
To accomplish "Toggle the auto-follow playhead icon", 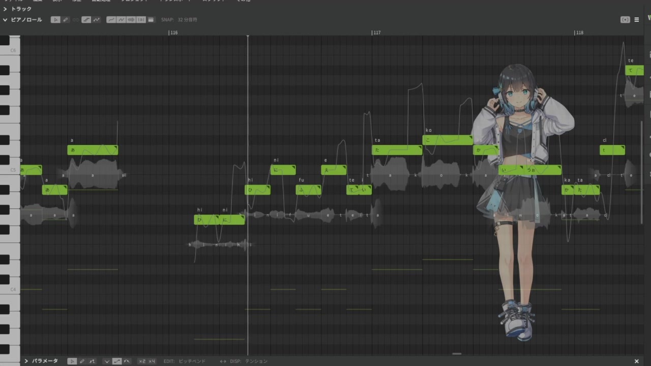I will [x=625, y=20].
